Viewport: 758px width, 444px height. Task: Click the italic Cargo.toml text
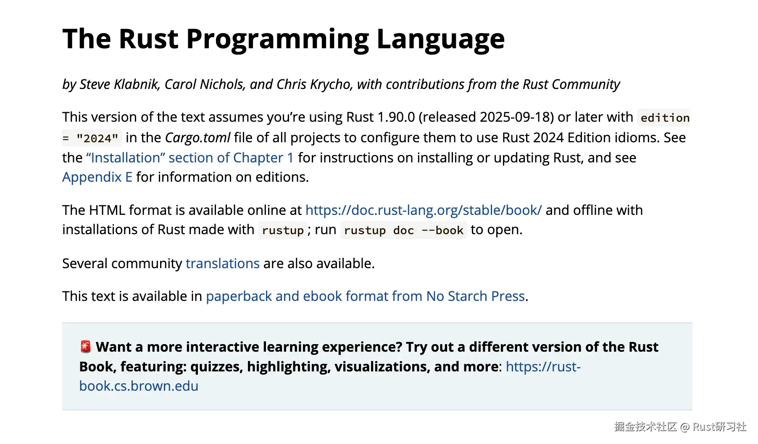pyautogui.click(x=197, y=138)
